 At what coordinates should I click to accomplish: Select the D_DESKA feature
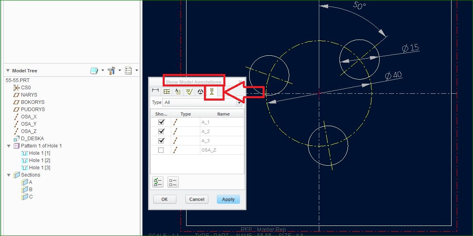tap(32, 138)
